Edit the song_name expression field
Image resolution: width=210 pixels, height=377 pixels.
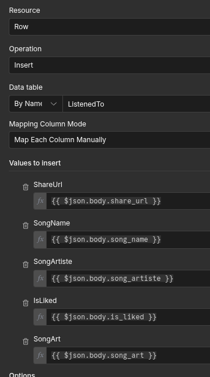click(128, 239)
